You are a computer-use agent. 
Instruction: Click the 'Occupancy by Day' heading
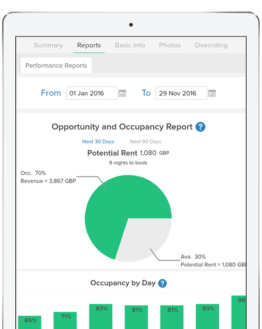[123, 283]
